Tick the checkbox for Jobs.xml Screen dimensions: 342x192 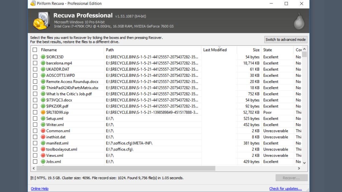(35, 162)
